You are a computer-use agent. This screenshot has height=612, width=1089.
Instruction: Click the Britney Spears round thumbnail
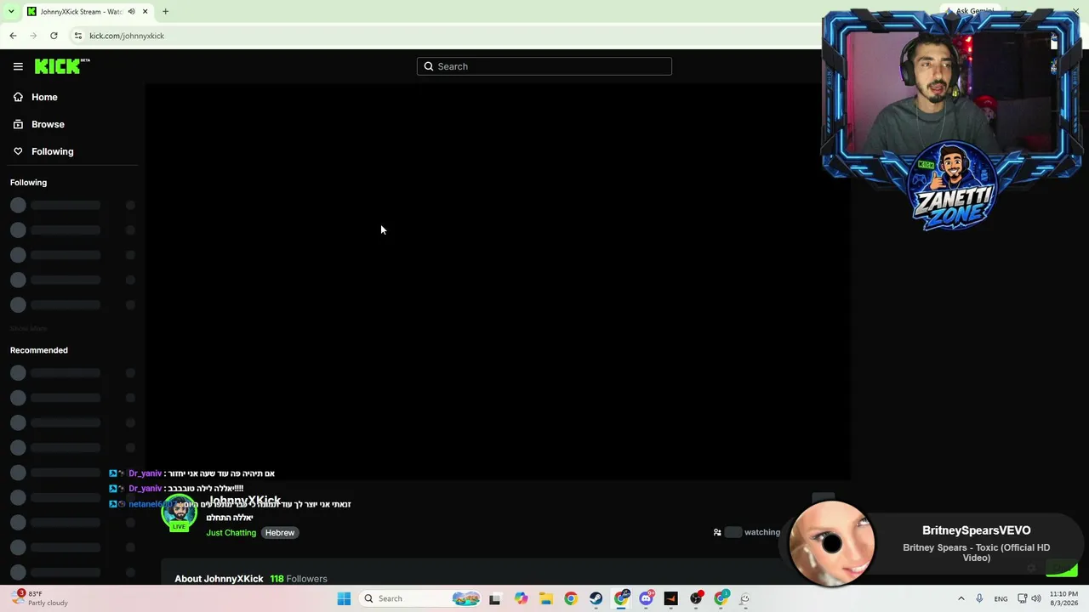click(831, 542)
